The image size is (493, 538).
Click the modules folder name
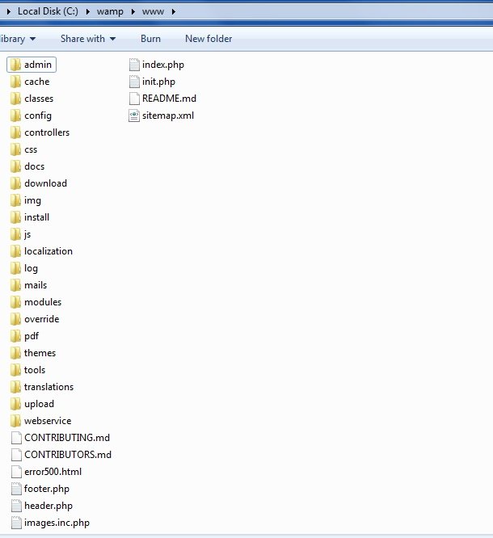(x=43, y=302)
